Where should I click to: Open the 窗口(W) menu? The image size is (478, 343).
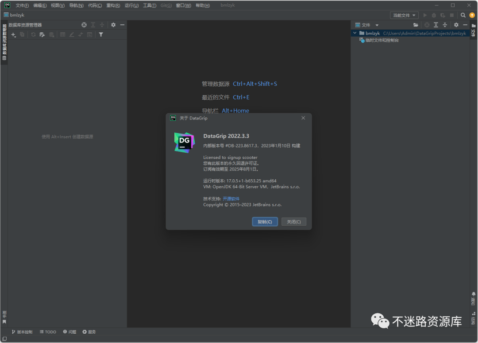coord(184,5)
